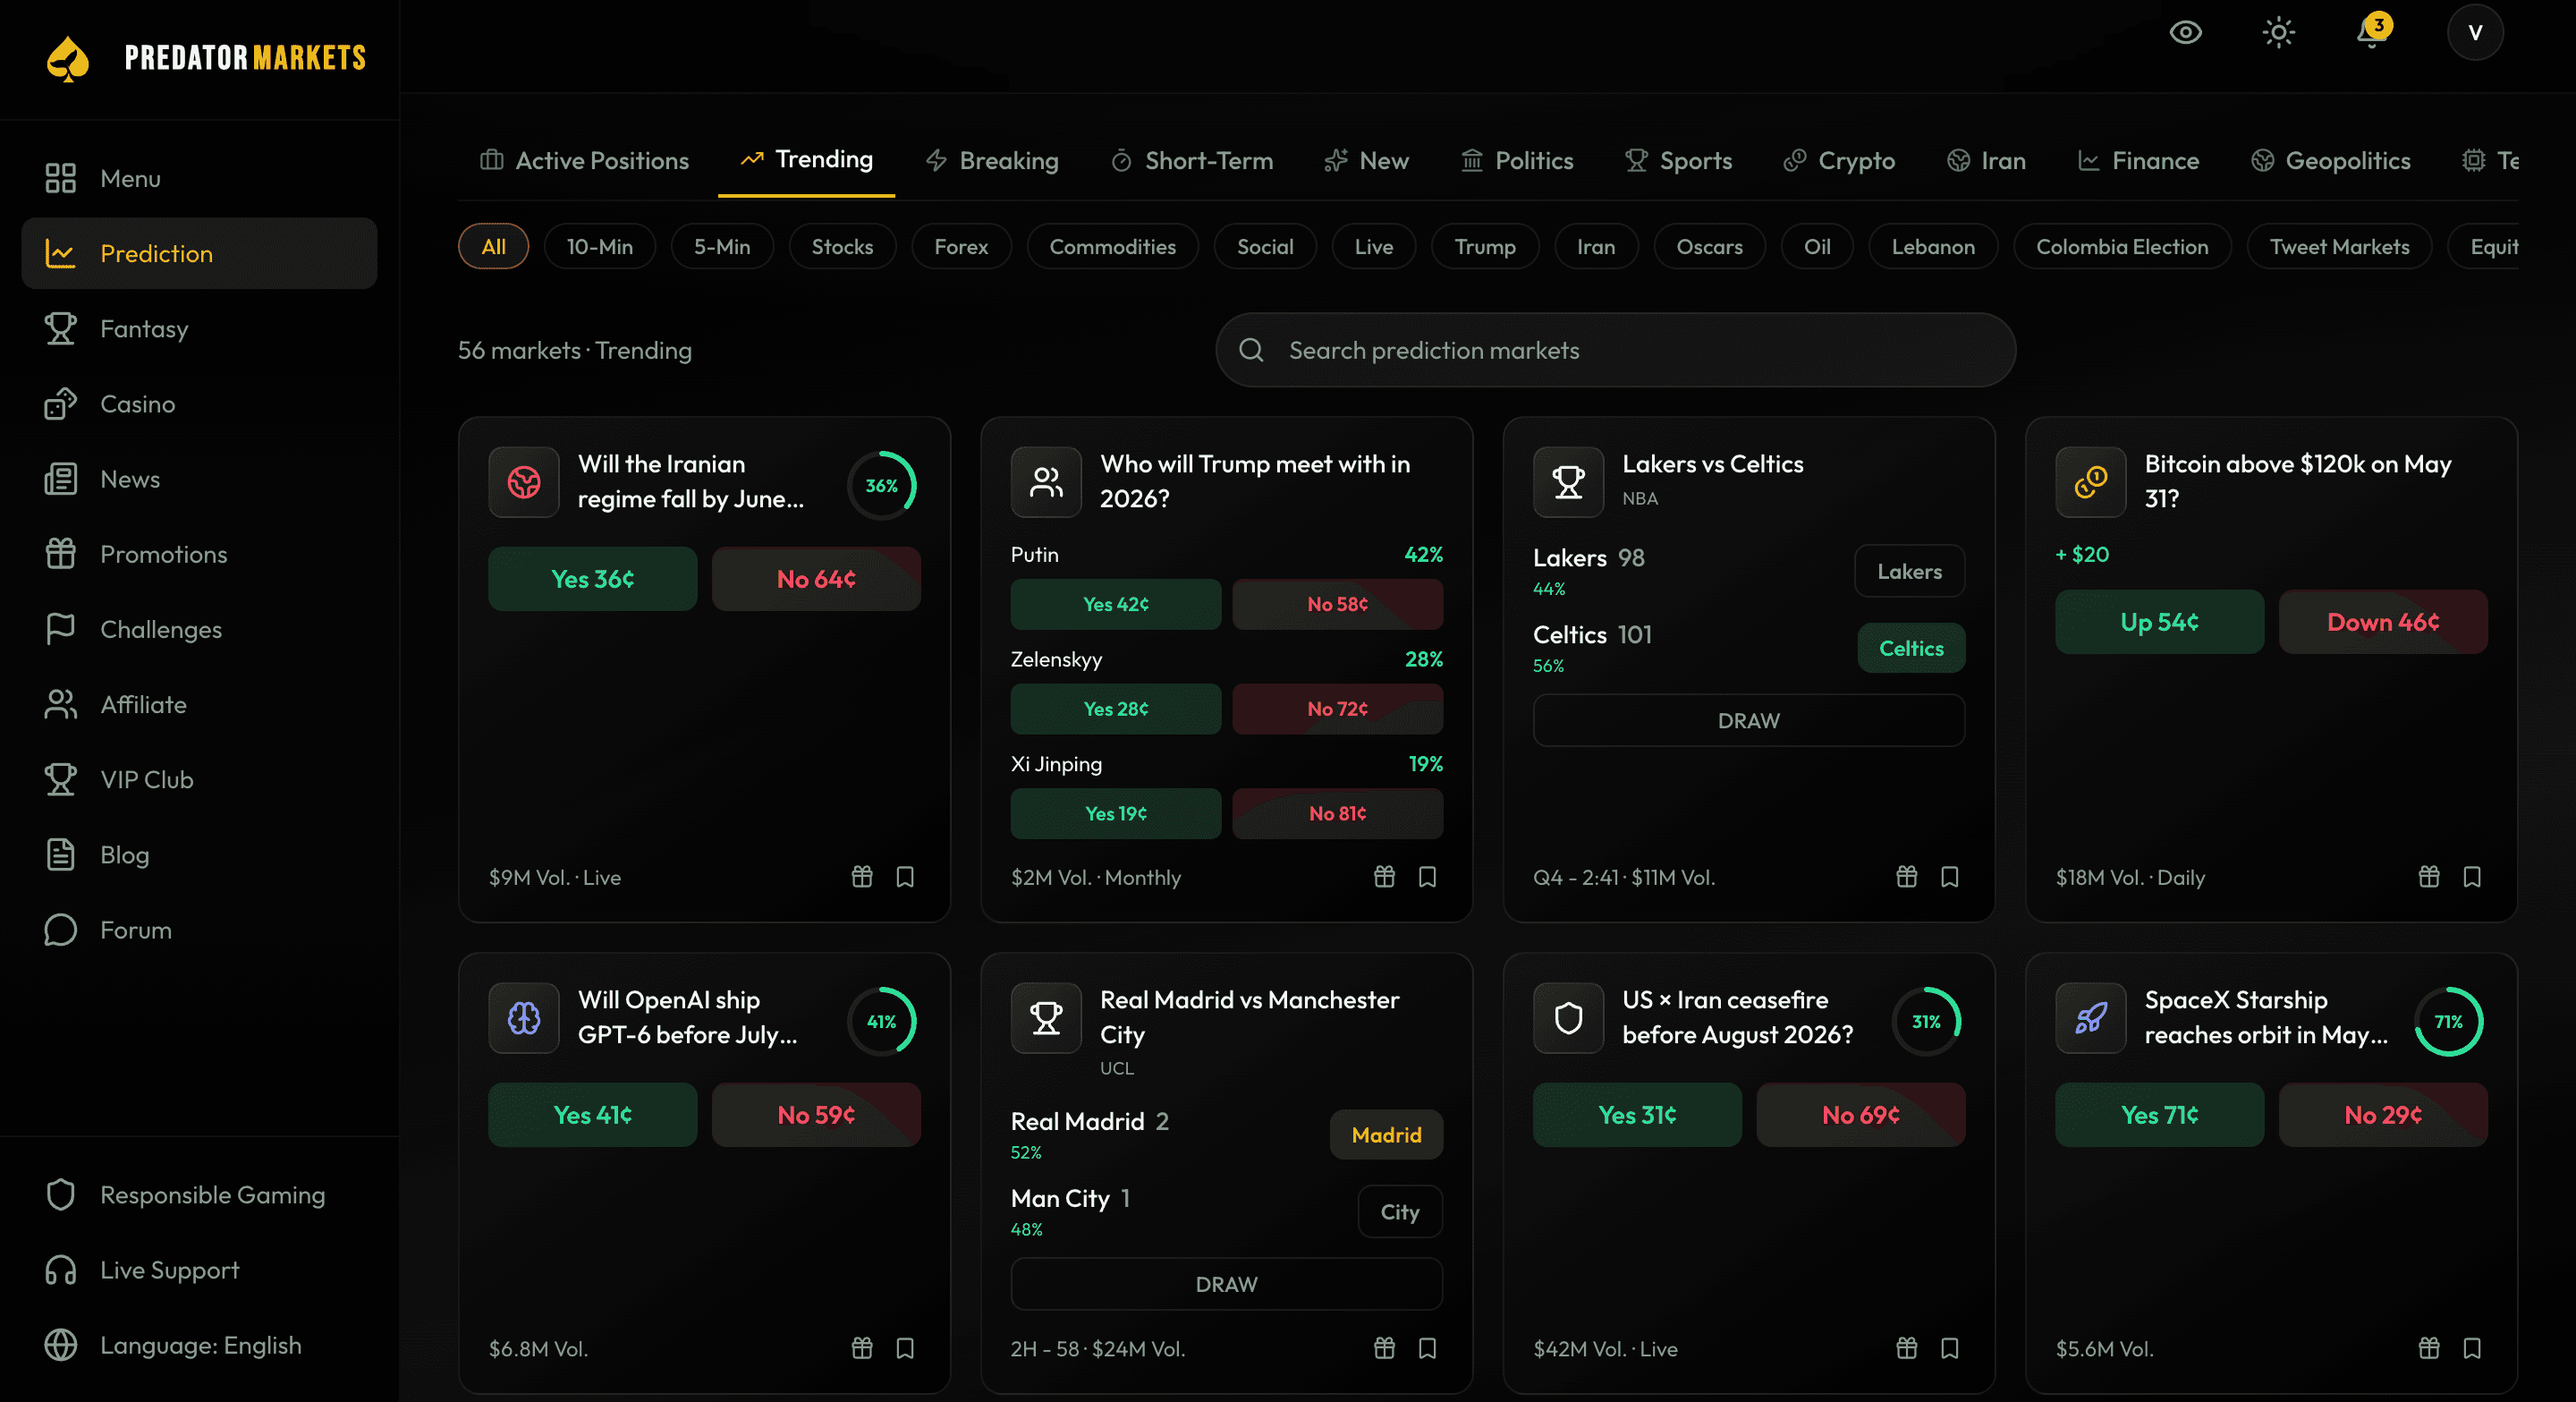
Task: Buy No 72¢ for Zelenskyy
Action: point(1337,708)
